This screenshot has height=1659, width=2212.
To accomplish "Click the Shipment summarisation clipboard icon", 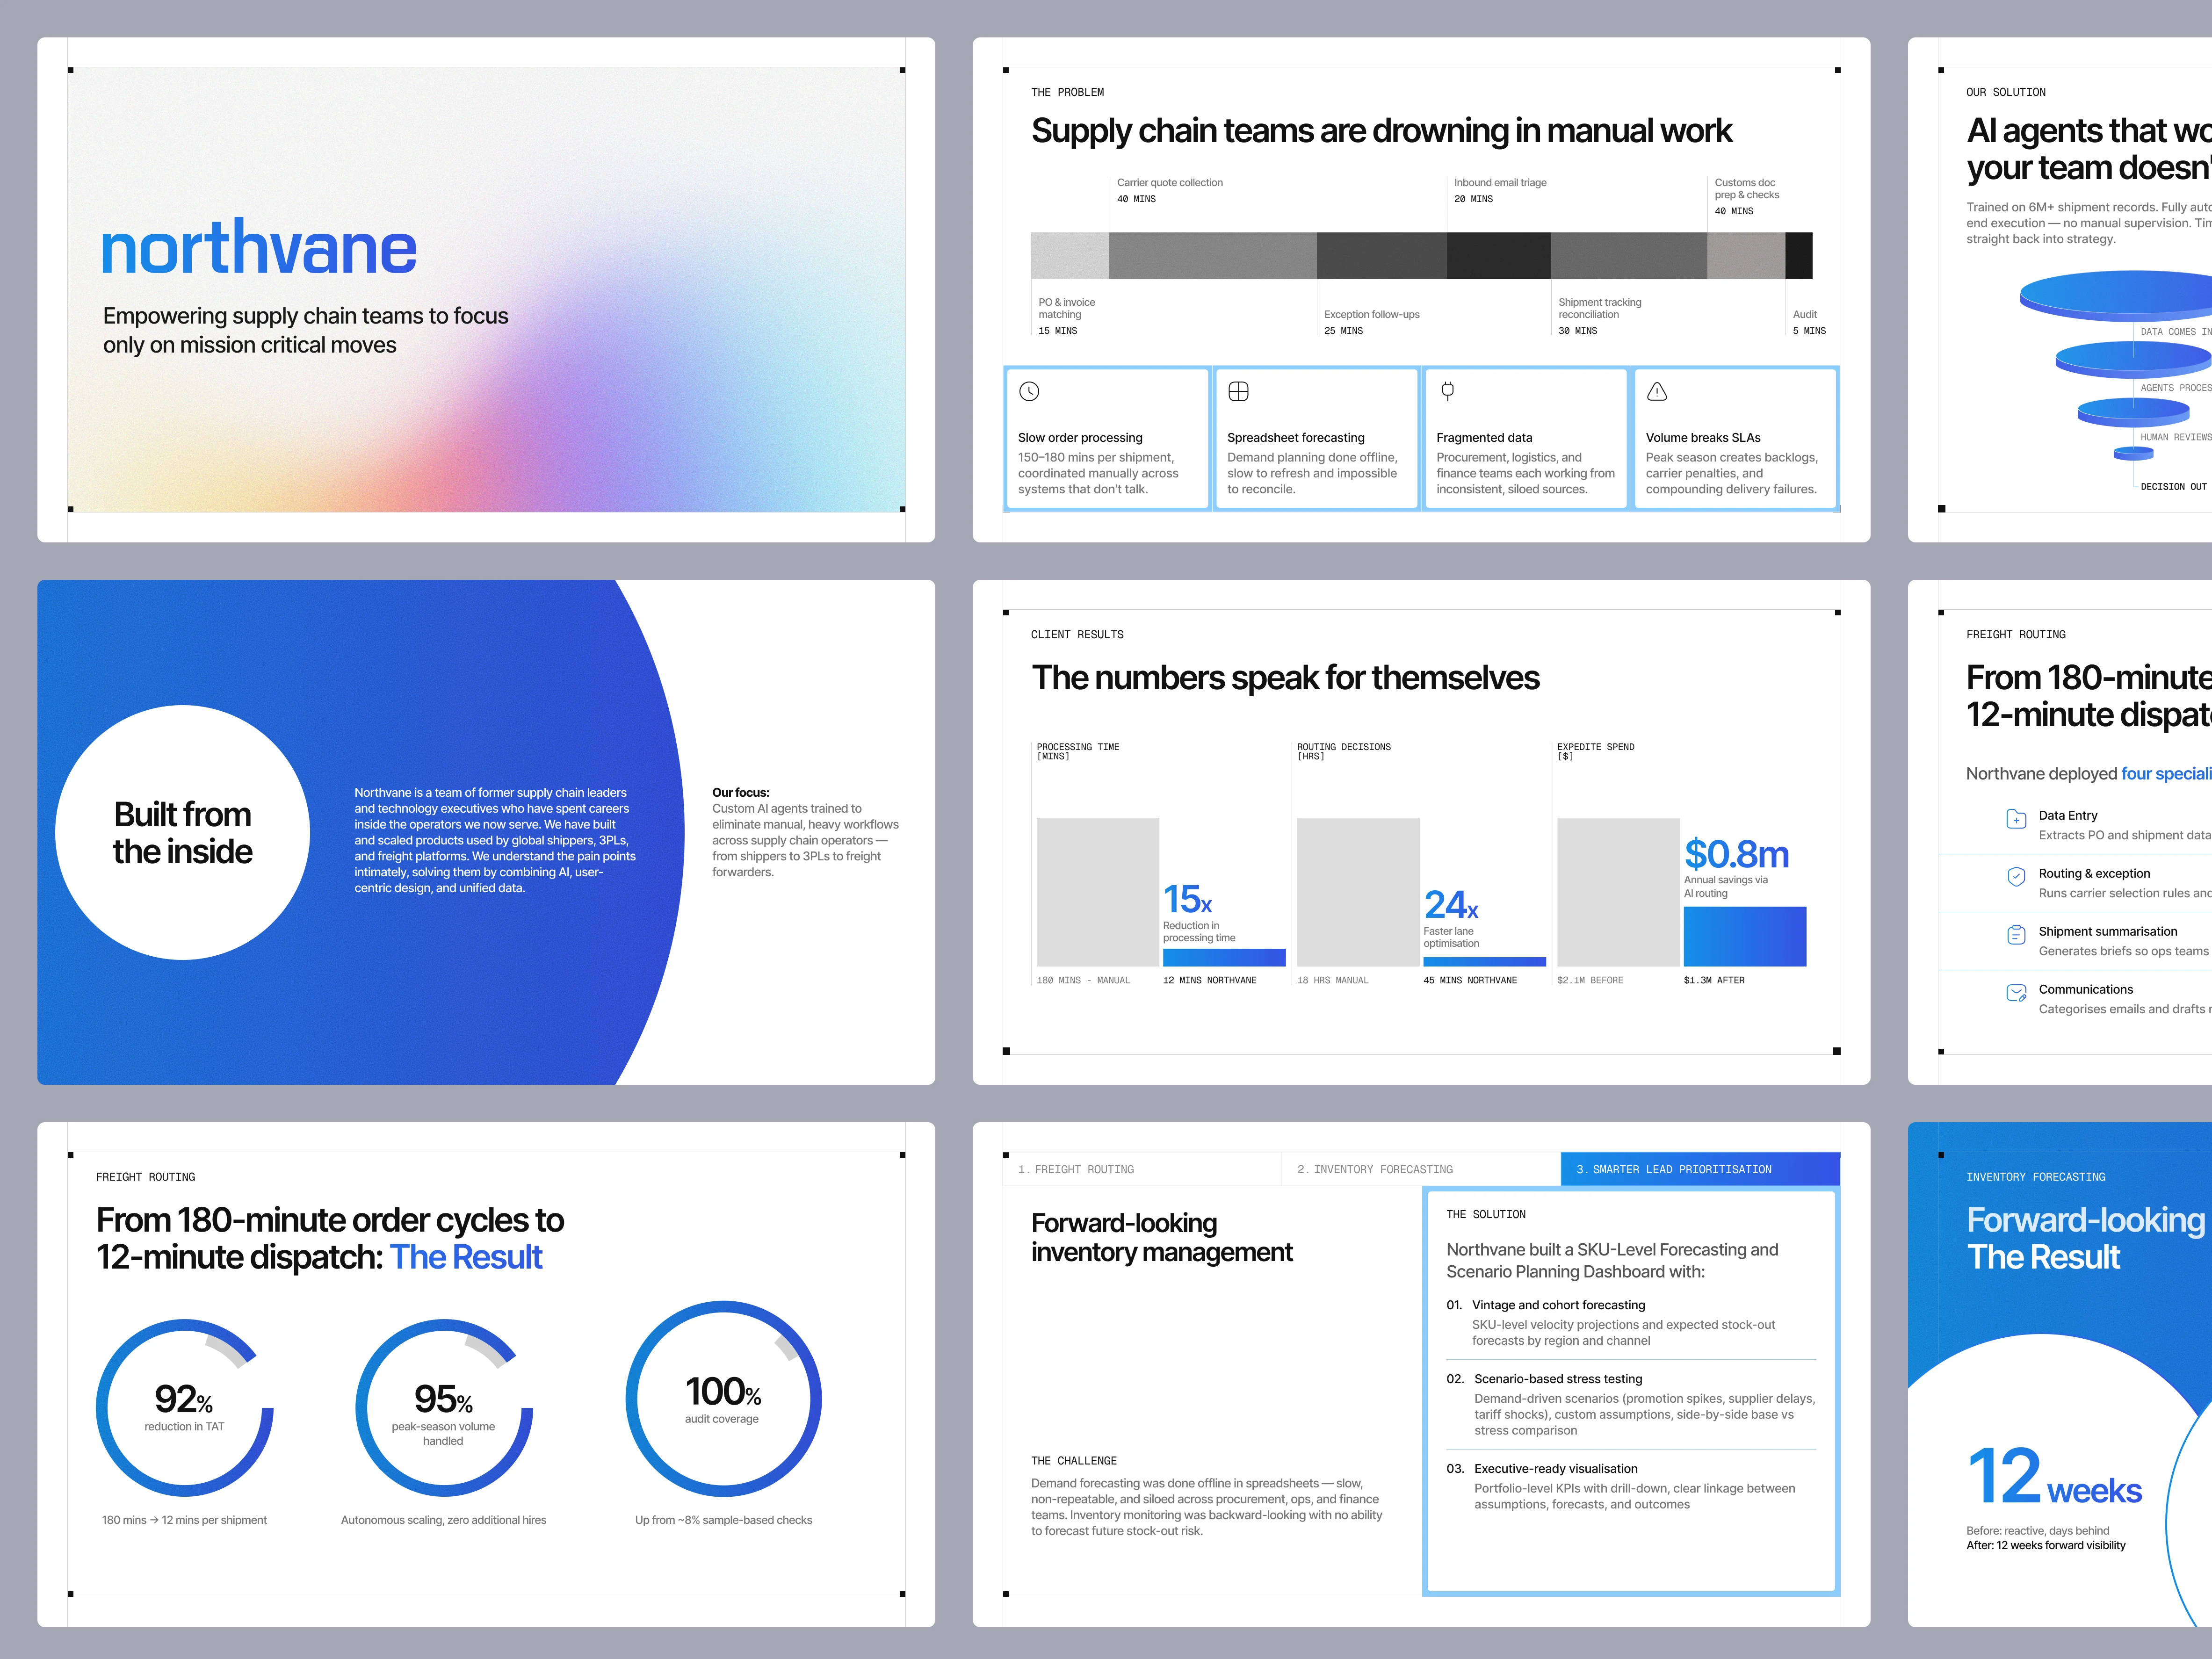I will (x=2016, y=935).
